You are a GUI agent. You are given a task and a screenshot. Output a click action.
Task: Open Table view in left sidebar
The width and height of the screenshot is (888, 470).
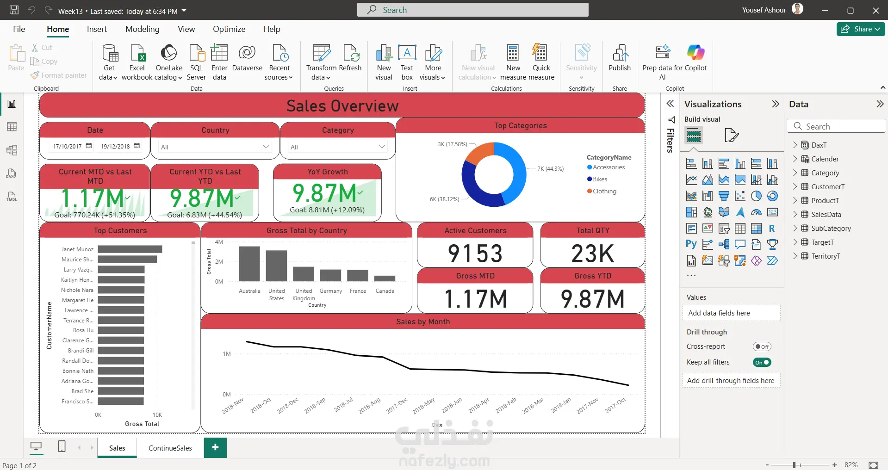(12, 127)
